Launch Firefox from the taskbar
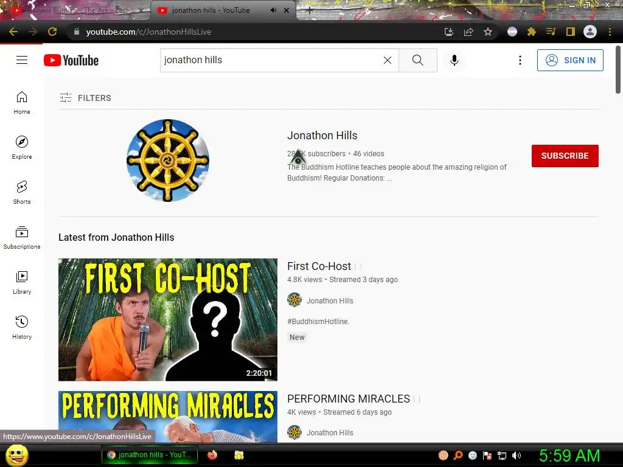Screen dimensions: 623x467 [212, 455]
